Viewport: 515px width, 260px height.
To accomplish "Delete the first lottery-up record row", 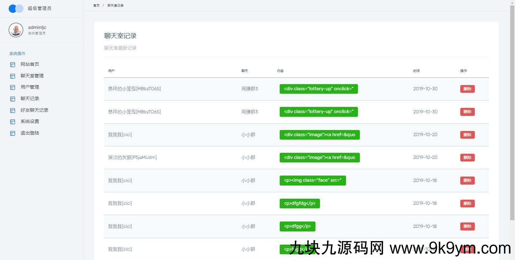I will (467, 89).
